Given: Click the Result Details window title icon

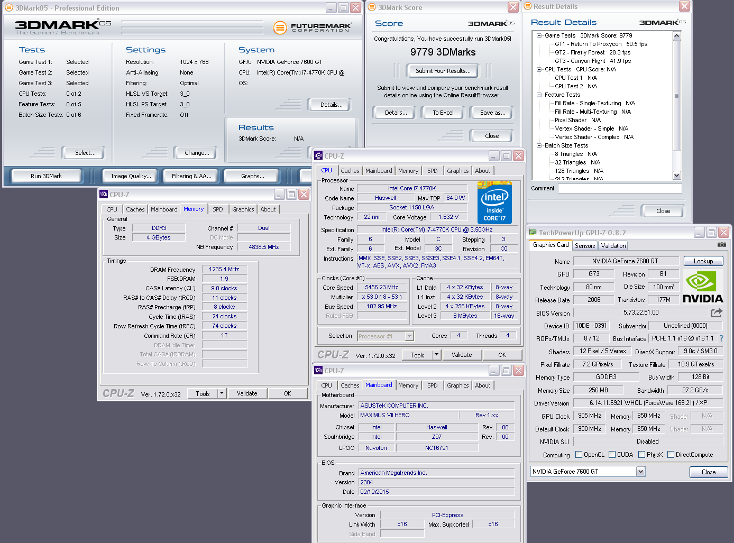Looking at the screenshot, I should tap(527, 6).
